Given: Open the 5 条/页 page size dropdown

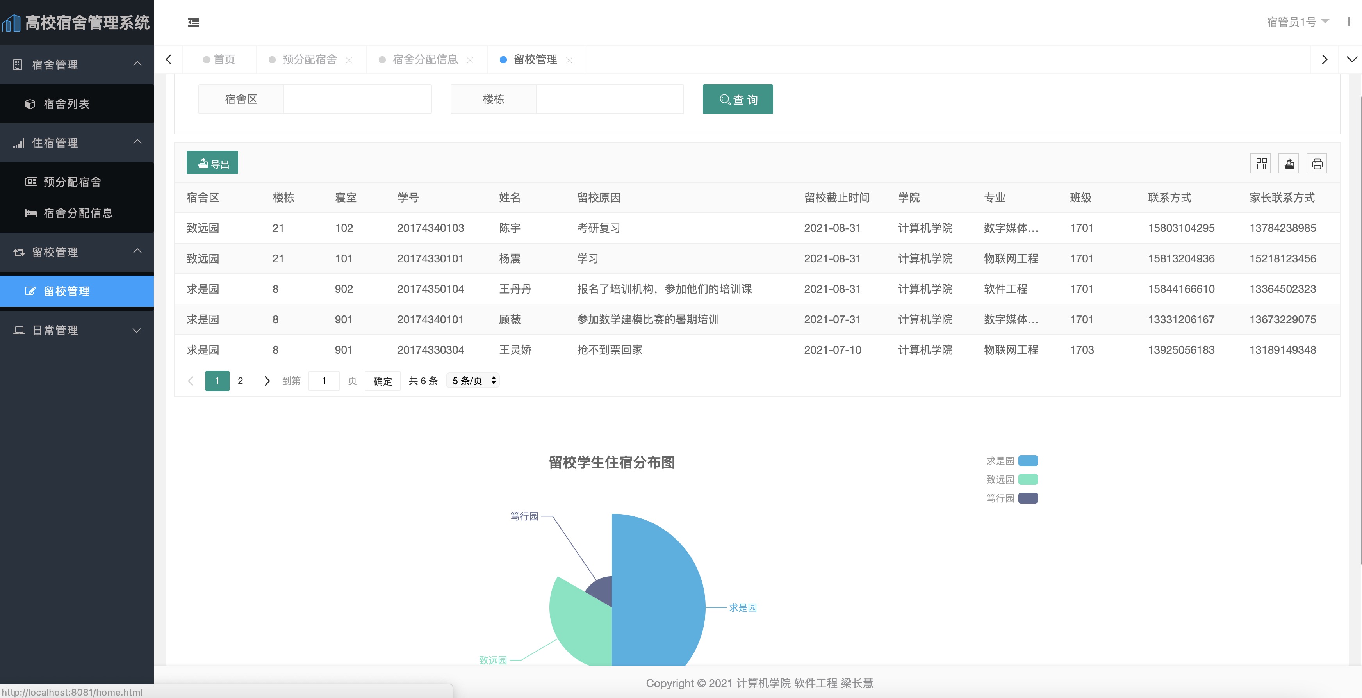Looking at the screenshot, I should (473, 381).
